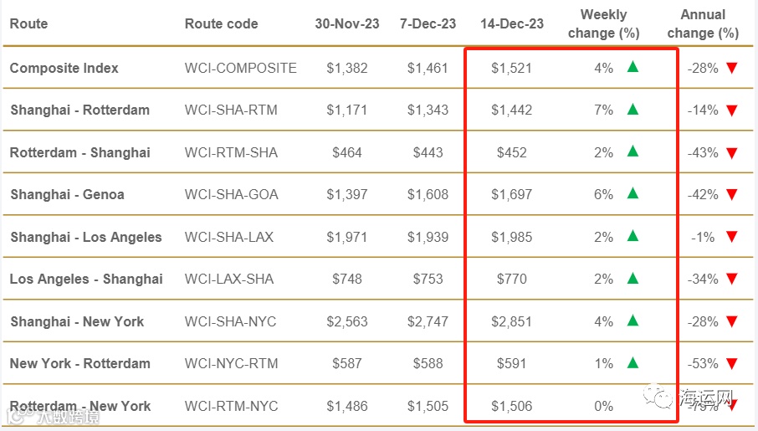Viewport: 758px width, 431px height.
Task: Click the $1,382 Composite Index 30-Nov value
Action: [346, 68]
